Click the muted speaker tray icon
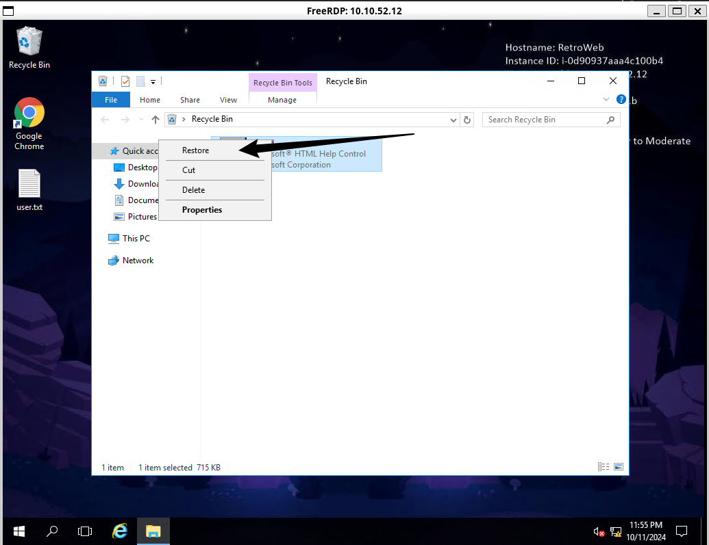This screenshot has width=709, height=545. pyautogui.click(x=598, y=531)
